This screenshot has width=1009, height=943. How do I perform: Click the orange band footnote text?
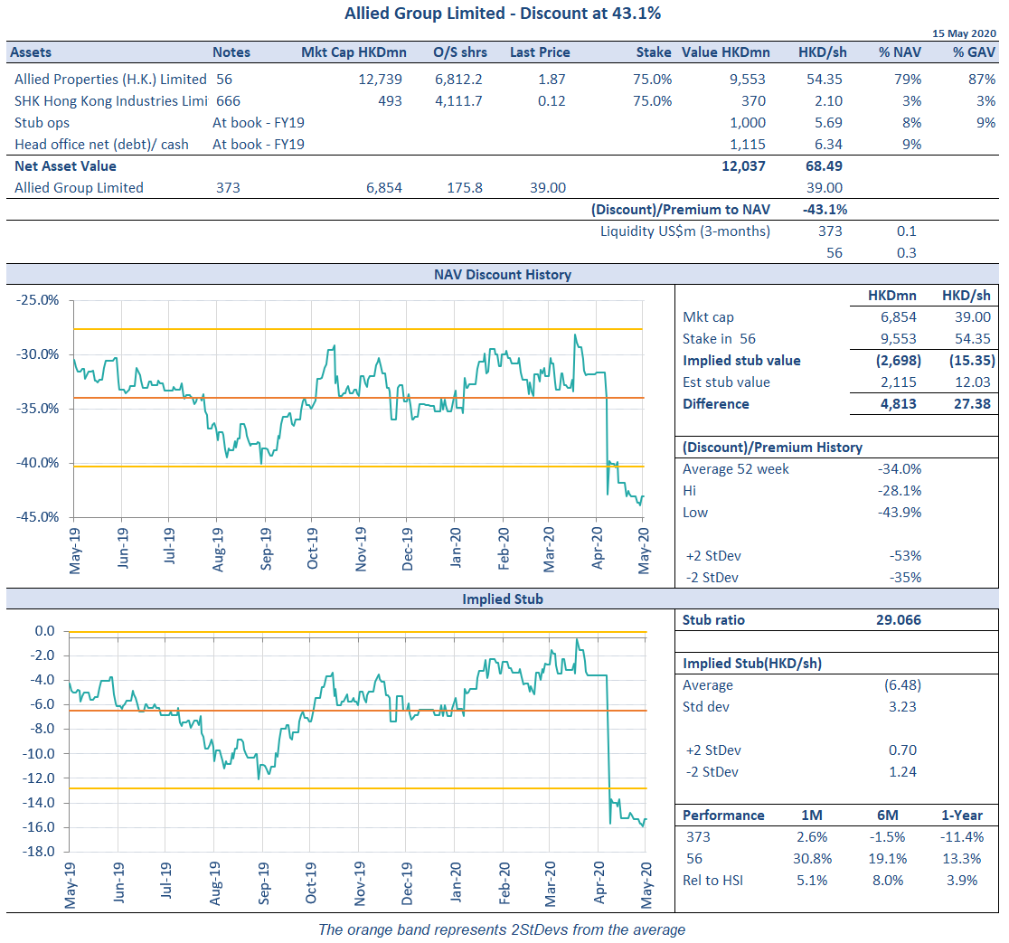click(x=502, y=929)
